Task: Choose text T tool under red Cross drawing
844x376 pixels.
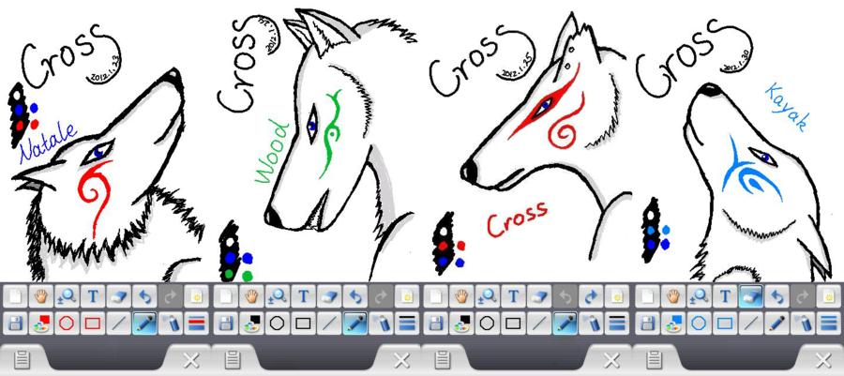Action: [514, 296]
